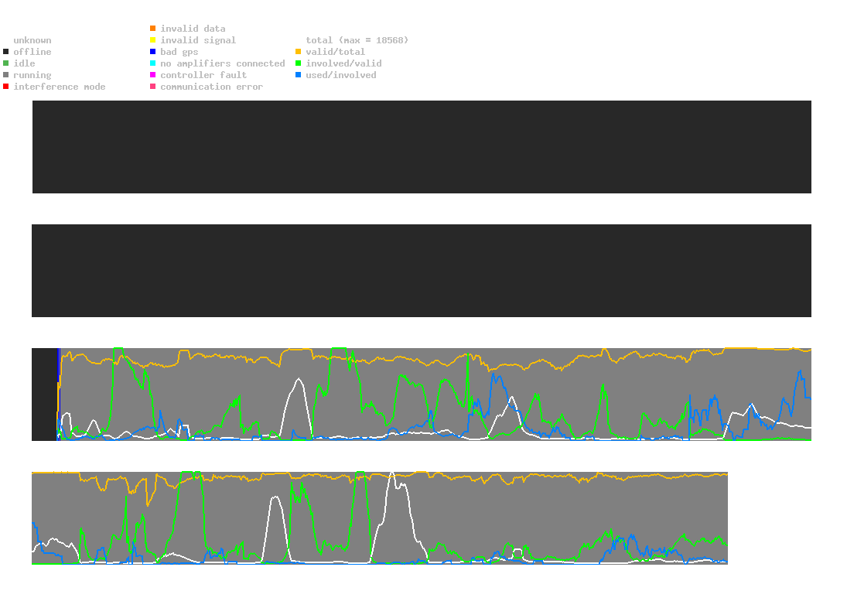This screenshot has width=847, height=591.
Task: Click the green idle legend swatch
Action: (6, 63)
